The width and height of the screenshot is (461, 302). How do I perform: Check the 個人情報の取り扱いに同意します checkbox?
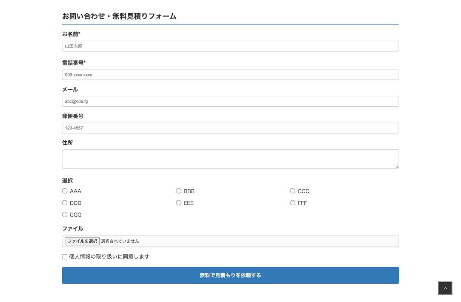[x=65, y=257]
